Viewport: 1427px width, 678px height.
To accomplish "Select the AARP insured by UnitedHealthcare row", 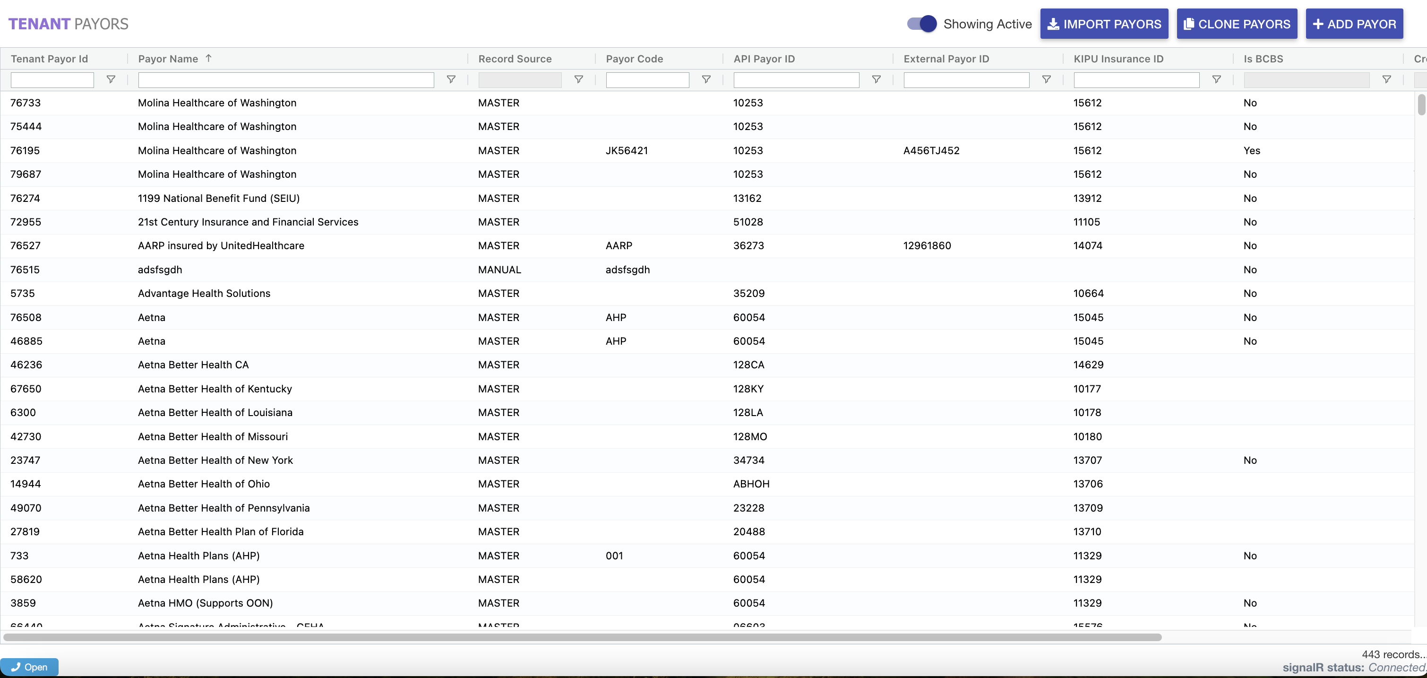I will click(x=221, y=245).
